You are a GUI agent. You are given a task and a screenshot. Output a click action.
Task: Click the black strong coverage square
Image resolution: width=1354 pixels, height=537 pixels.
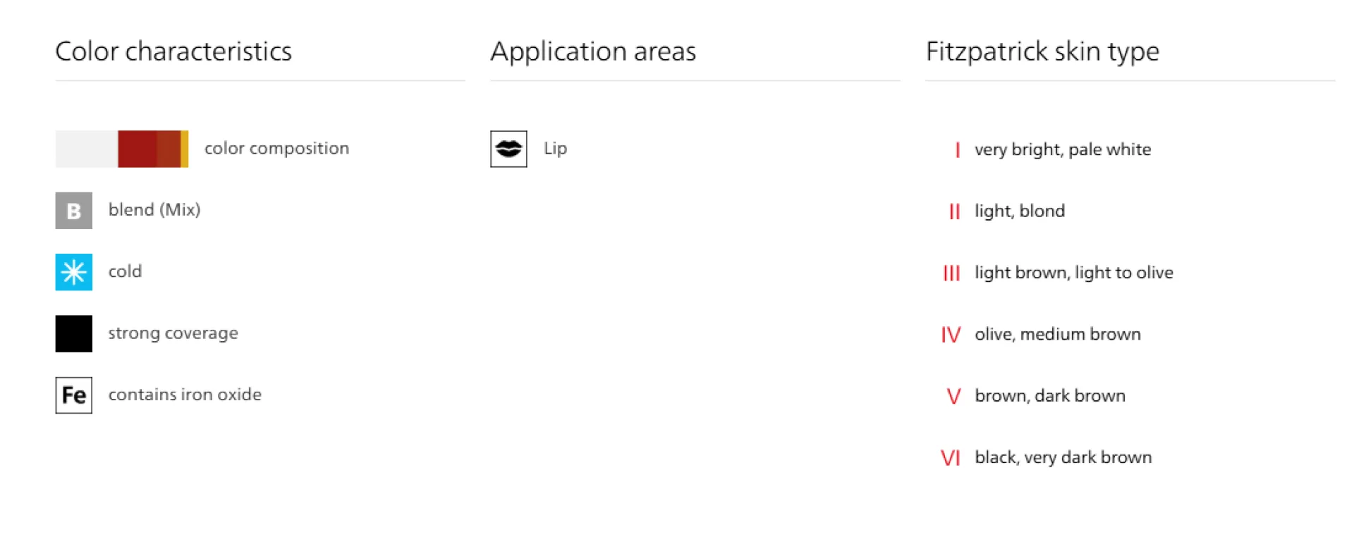point(73,333)
